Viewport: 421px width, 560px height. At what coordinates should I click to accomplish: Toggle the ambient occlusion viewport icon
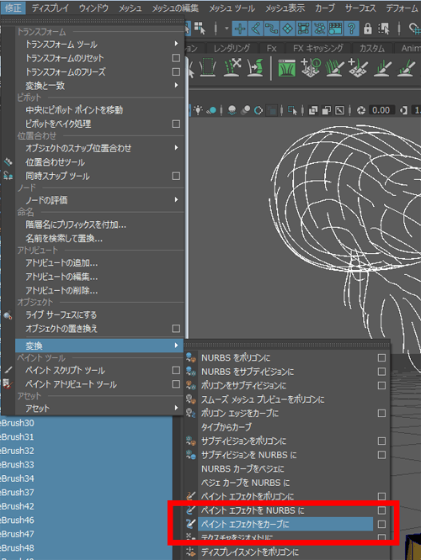click(x=232, y=110)
